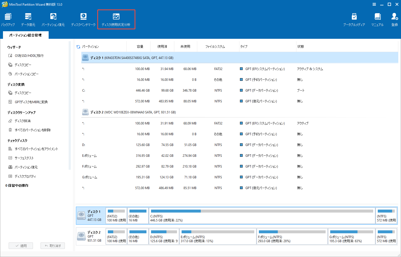Click the 取り消す undo button
The width and height of the screenshot is (401, 257).
tap(52, 245)
